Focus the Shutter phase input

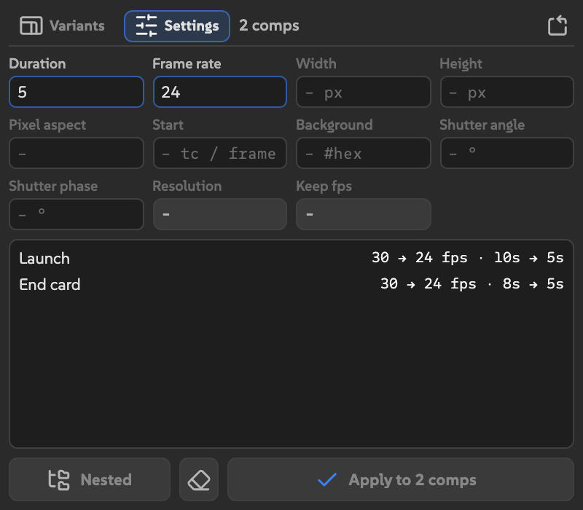77,214
